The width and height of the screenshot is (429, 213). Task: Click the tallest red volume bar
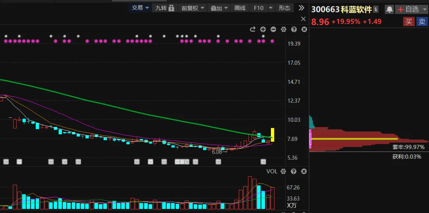click(x=250, y=193)
